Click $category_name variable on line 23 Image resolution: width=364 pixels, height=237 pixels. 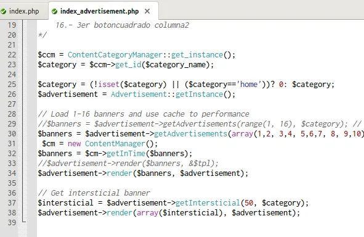176,65
